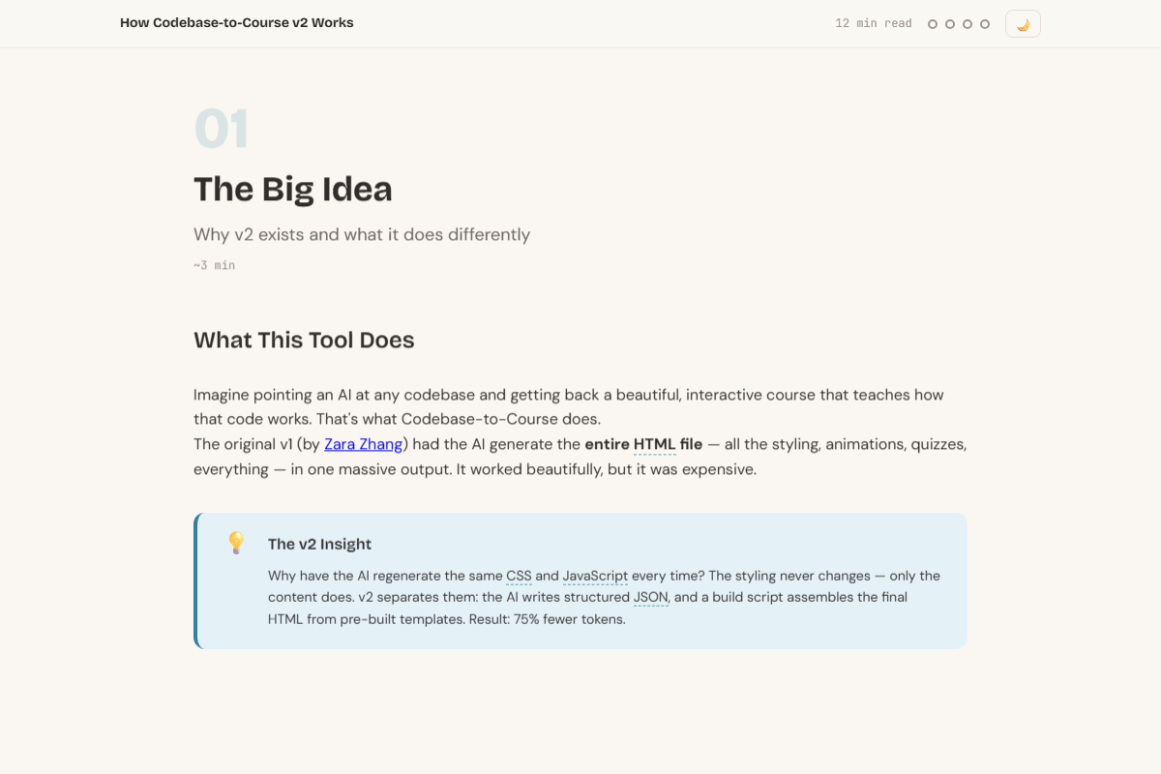Click the "The v2 Insight" callout title
The width and height of the screenshot is (1161, 774).
[319, 544]
